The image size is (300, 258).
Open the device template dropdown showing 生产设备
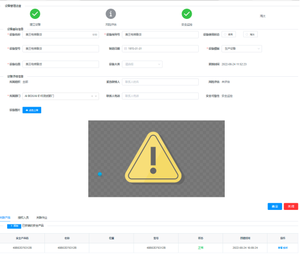[x=242, y=49]
